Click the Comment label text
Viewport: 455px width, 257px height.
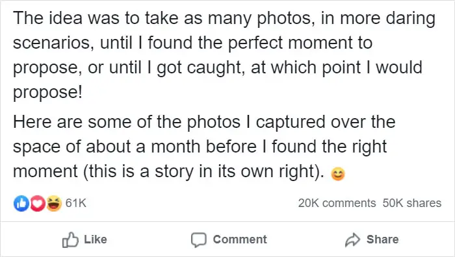tap(240, 239)
